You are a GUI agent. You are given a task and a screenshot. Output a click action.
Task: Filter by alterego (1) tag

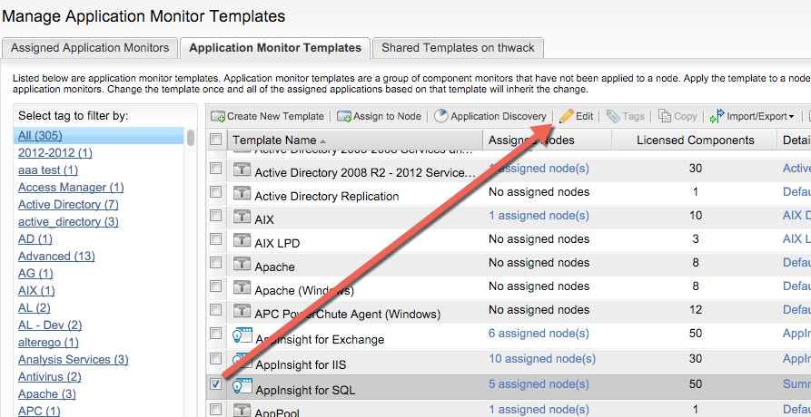[49, 342]
